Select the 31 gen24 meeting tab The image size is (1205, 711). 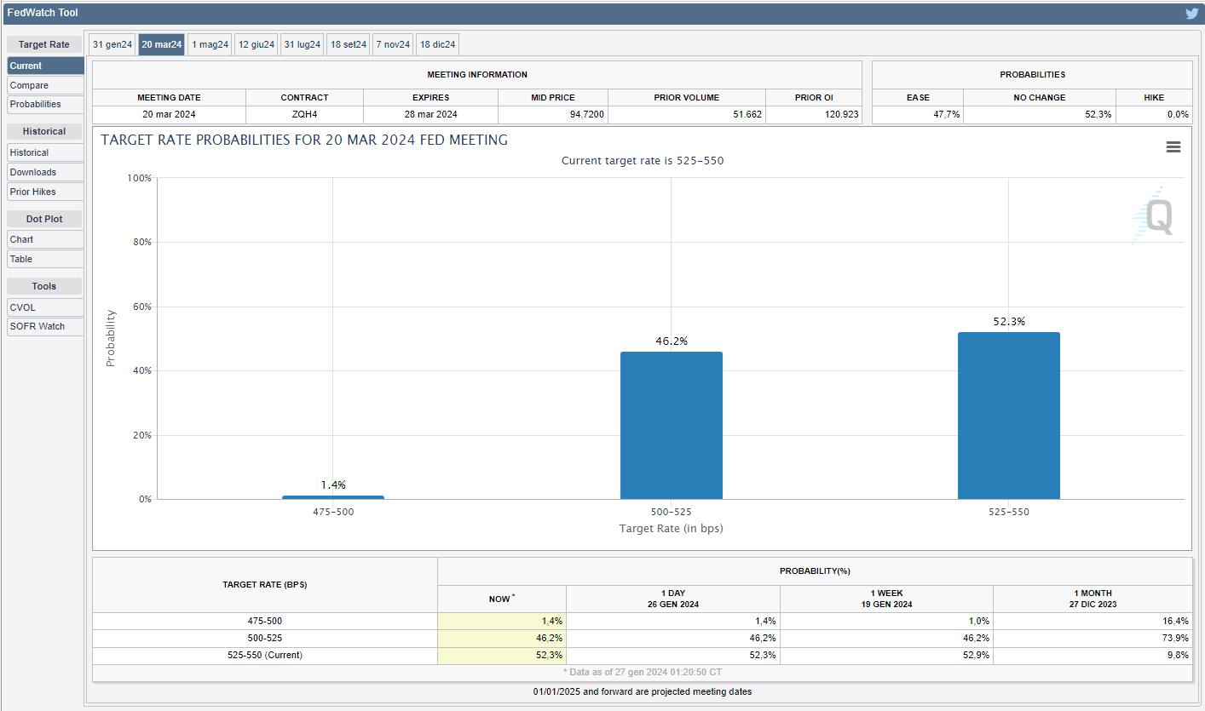tap(112, 44)
